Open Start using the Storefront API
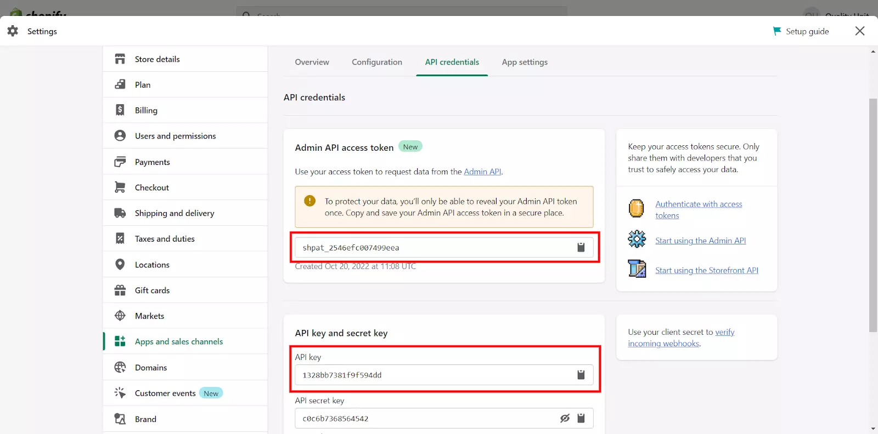Viewport: 878px width, 434px height. (x=706, y=271)
